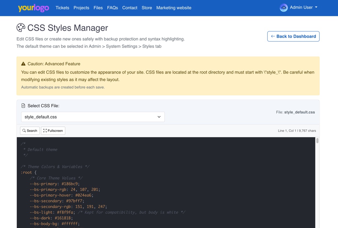Click the Admin User avatar icon
The height and width of the screenshot is (228, 338).
coord(284,8)
